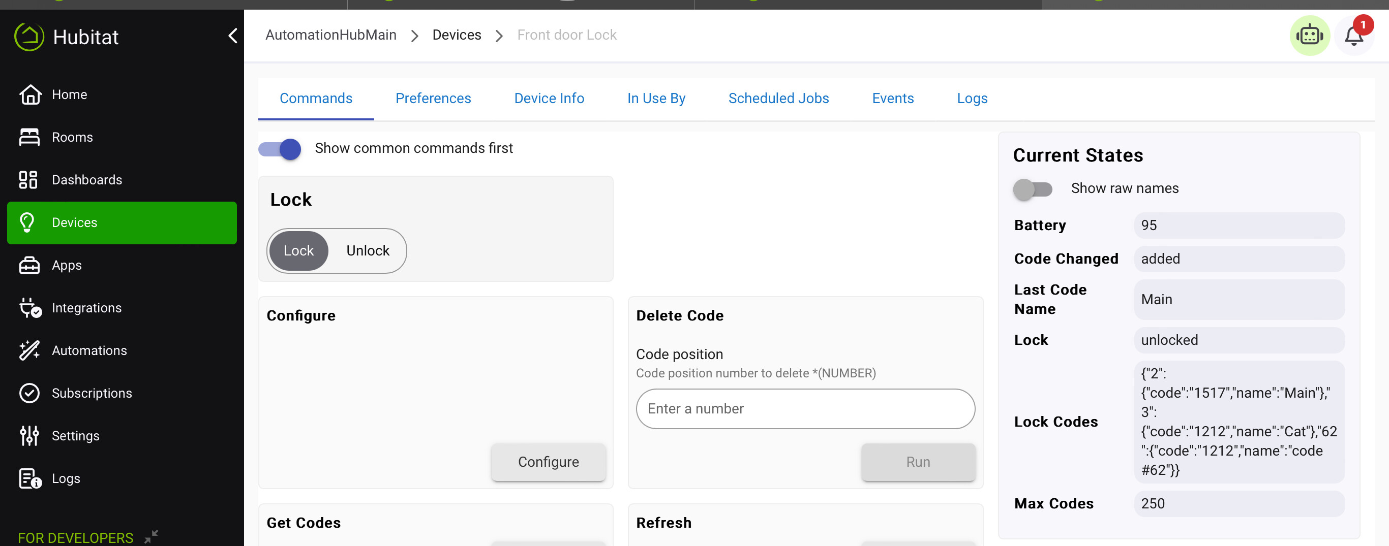Click the Settings sliders icon
Image resolution: width=1389 pixels, height=546 pixels.
click(29, 436)
